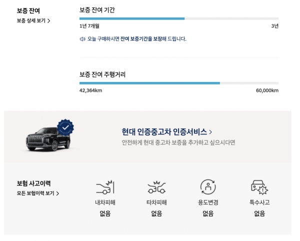Click the 타차피해 other-car collision icon
The image size is (300, 241).
pyautogui.click(x=156, y=187)
